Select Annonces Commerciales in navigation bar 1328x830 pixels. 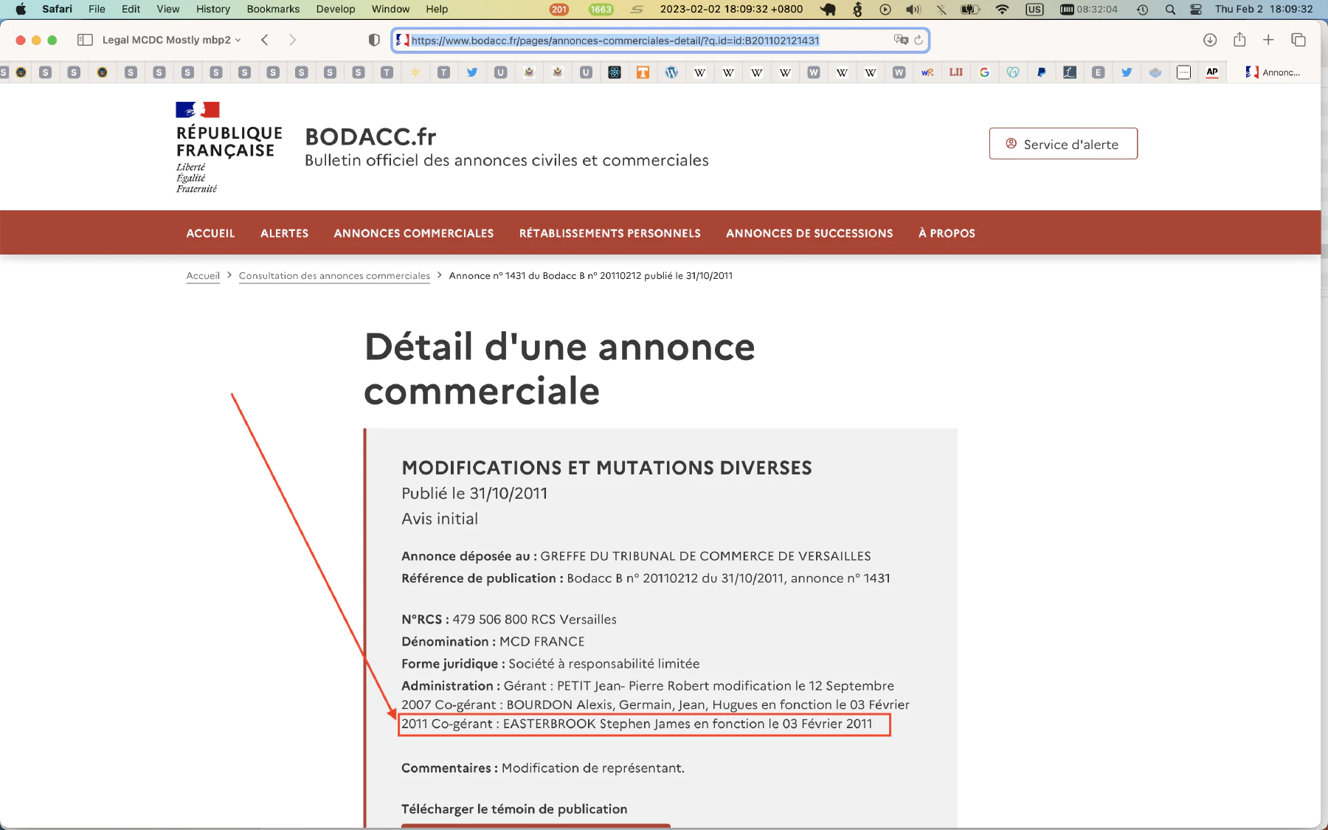(413, 233)
